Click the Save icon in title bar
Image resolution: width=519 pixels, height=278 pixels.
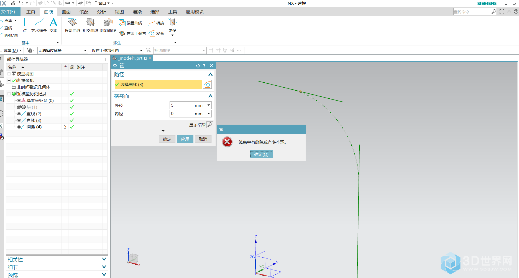13,3
